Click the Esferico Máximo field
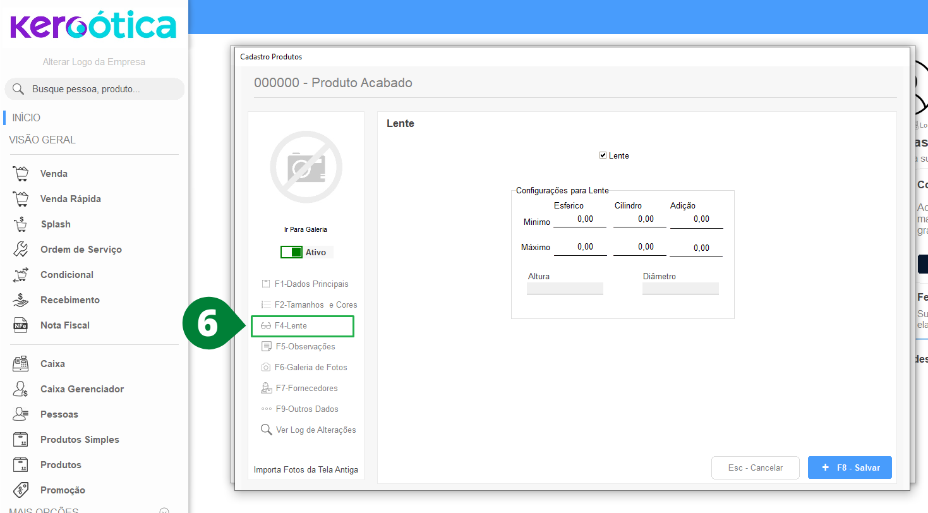 click(580, 248)
